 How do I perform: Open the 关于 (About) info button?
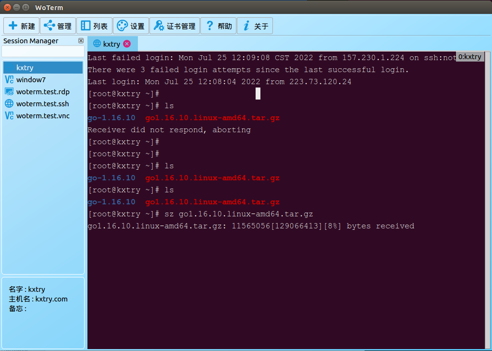tap(255, 26)
